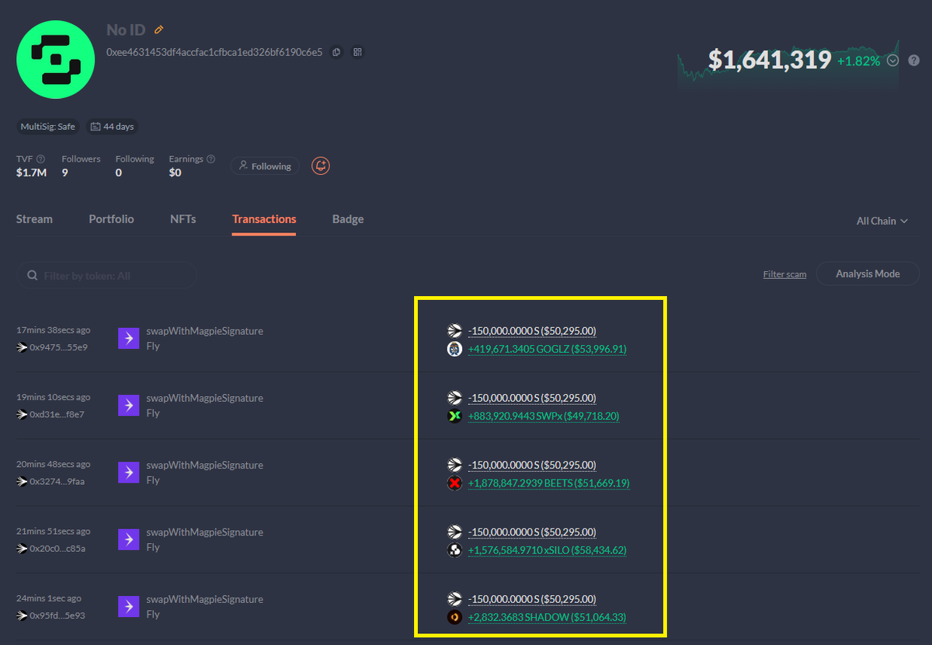Click -150,000 S amount in 21mins row
932x645 pixels.
532,532
